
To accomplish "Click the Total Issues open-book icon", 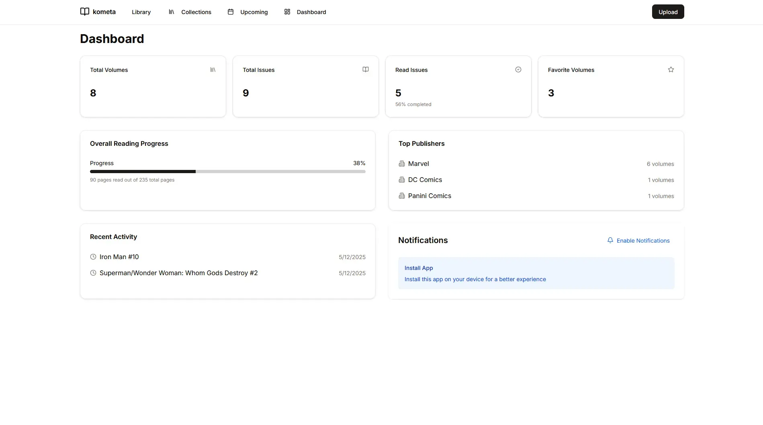I will [366, 69].
